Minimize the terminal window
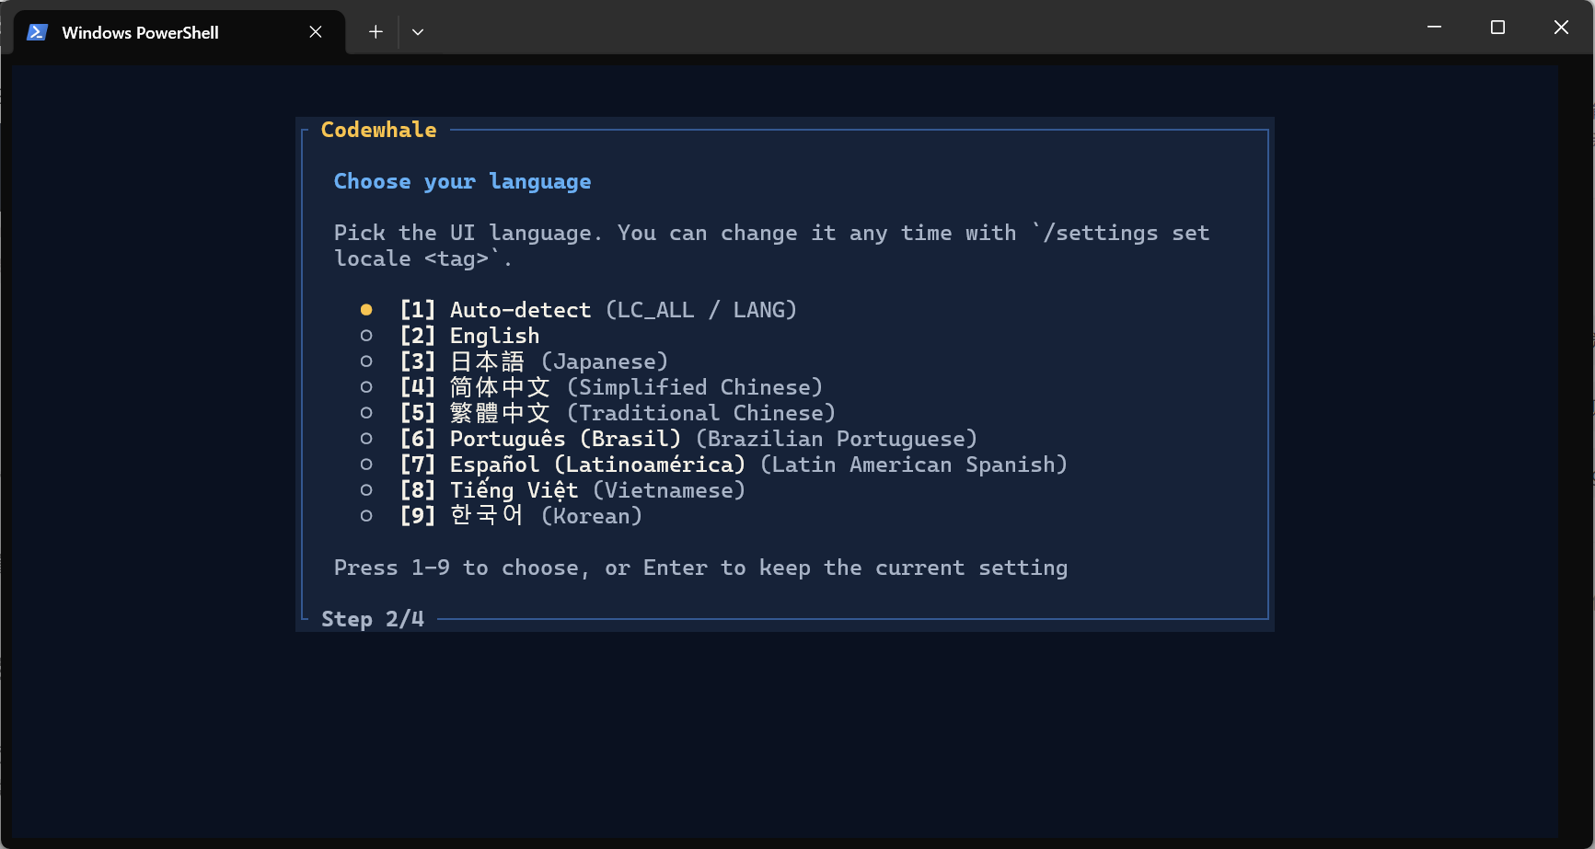Screen dimensions: 1595x849 tap(1434, 28)
